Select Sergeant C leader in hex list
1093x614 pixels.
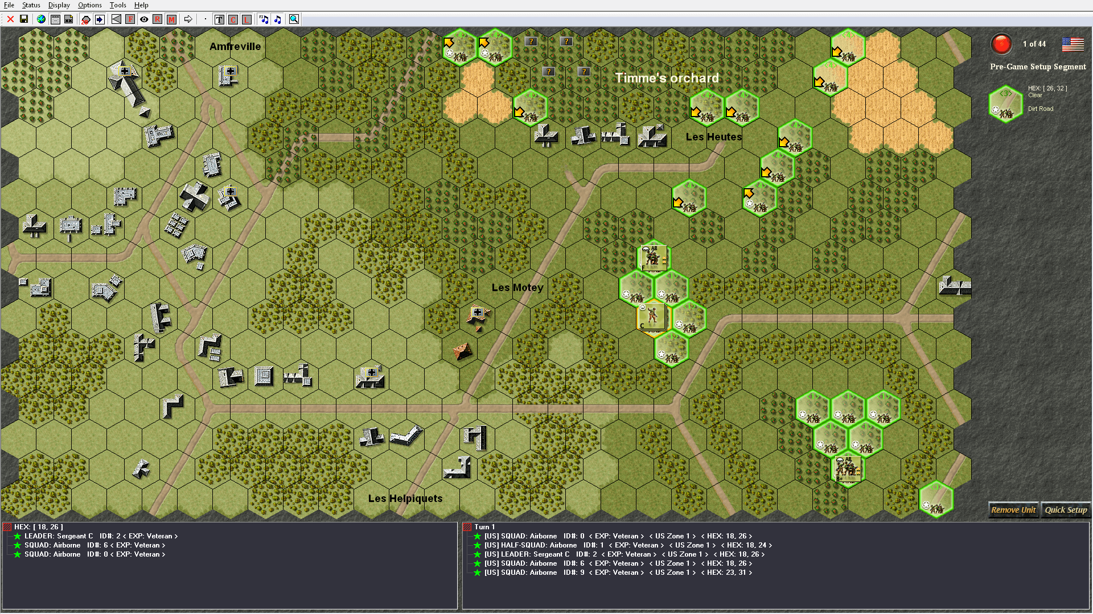pyautogui.click(x=58, y=536)
